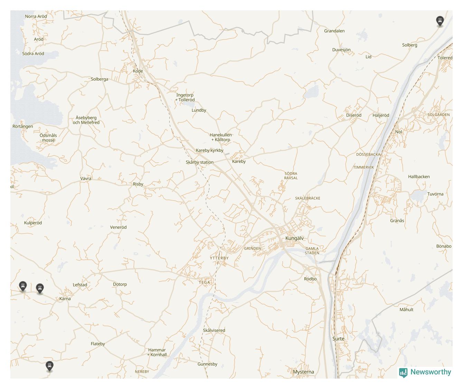Click the Newsworthy logo chart icon
The width and height of the screenshot is (463, 389).
coord(403,372)
